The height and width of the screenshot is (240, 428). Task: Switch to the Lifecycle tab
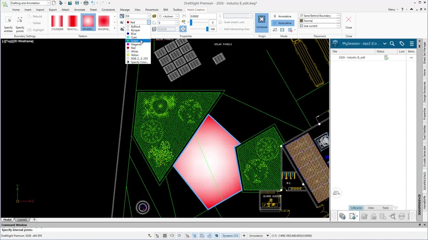356,208
